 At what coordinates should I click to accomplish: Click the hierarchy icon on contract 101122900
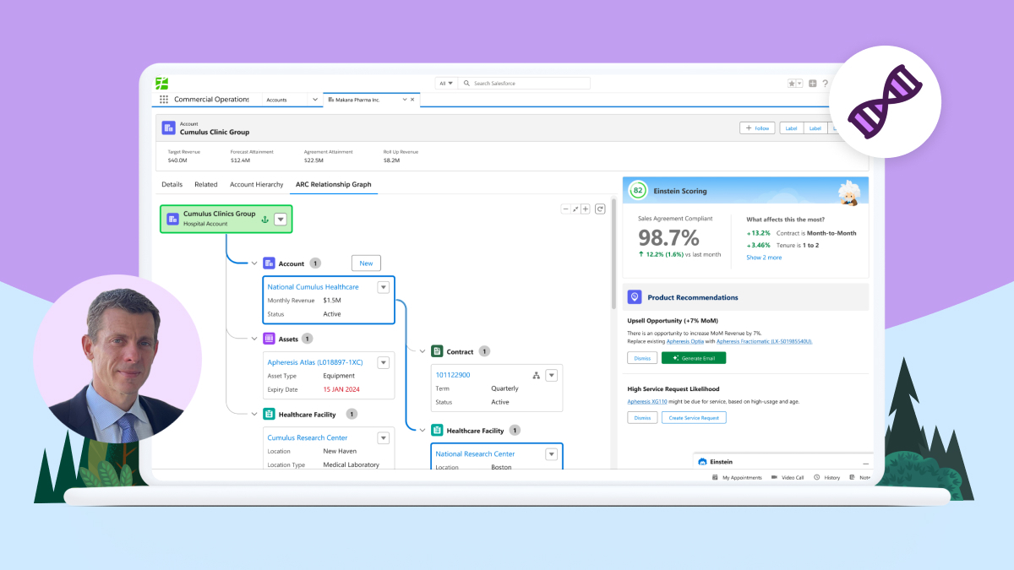536,375
